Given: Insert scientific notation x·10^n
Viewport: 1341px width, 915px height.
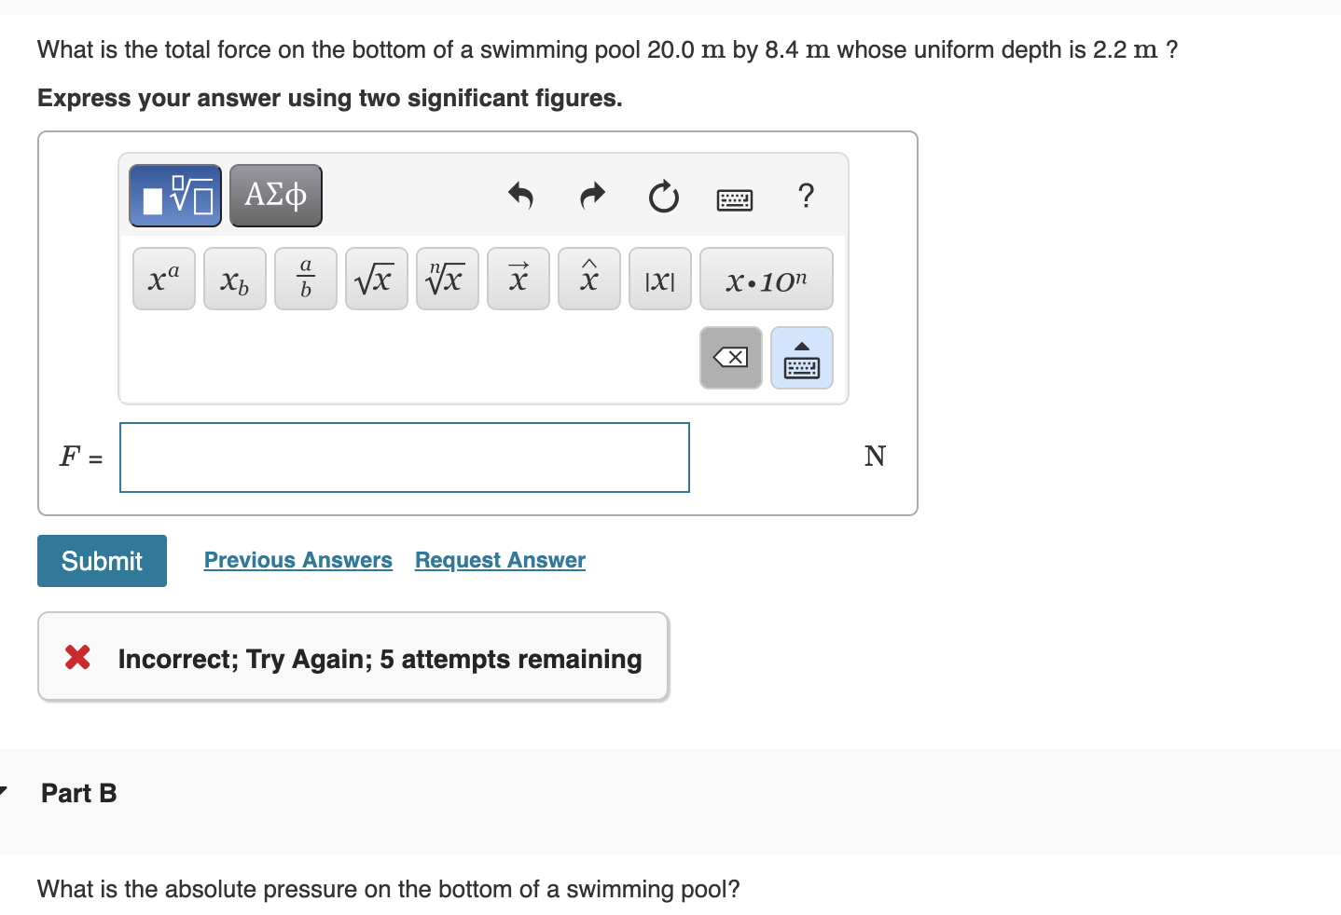Looking at the screenshot, I should pos(767,278).
